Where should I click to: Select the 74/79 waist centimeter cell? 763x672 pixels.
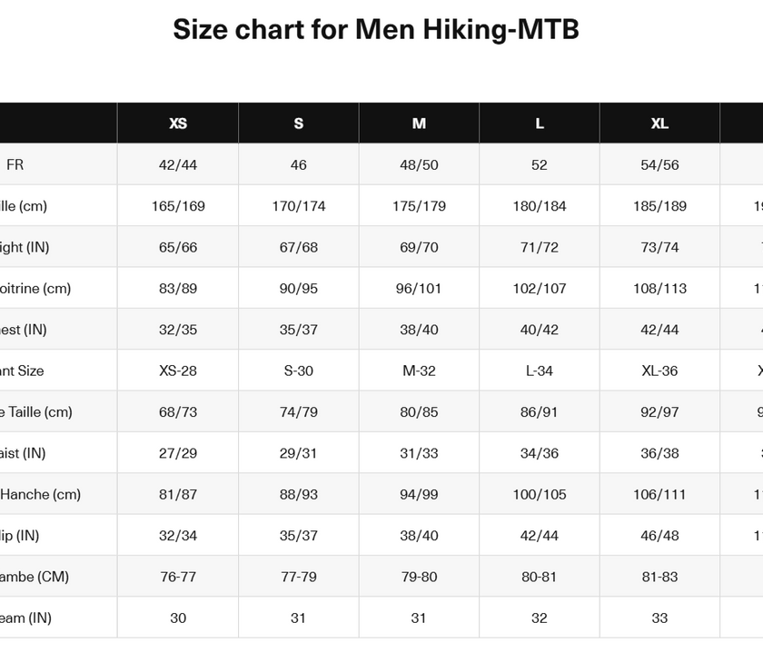pyautogui.click(x=298, y=412)
